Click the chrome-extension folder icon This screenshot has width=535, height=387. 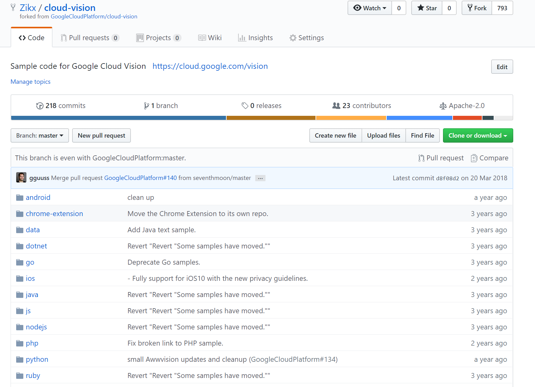[20, 214]
